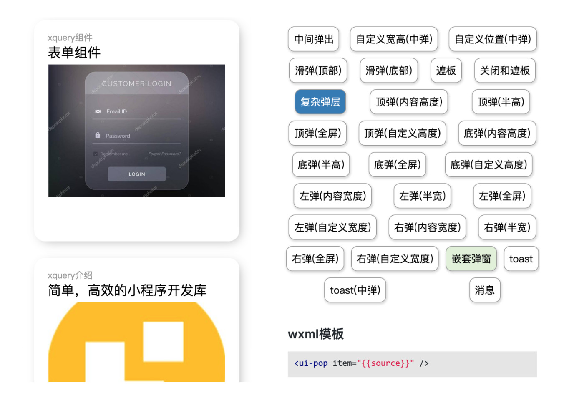Open 左弹(自定义宽度) popup

(x=332, y=227)
